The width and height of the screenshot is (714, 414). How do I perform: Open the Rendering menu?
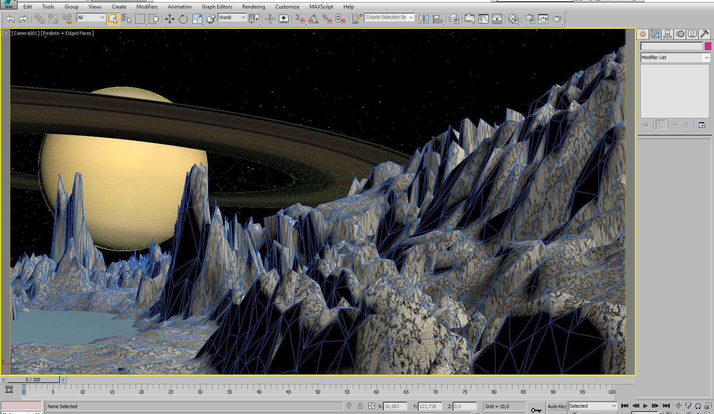tap(253, 7)
